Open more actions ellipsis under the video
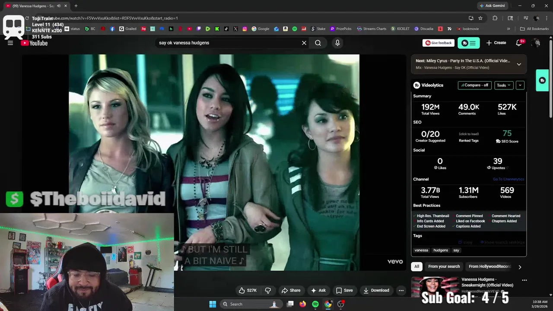This screenshot has height=311, width=553. [x=401, y=290]
